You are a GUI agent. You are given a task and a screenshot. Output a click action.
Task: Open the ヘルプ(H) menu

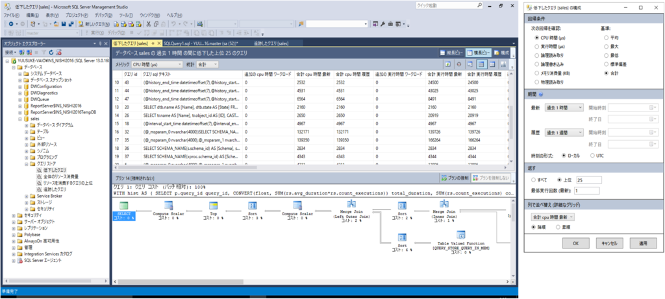point(174,15)
